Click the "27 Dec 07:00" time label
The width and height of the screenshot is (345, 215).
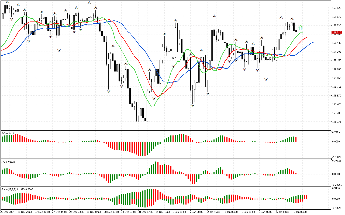[x=42, y=212]
